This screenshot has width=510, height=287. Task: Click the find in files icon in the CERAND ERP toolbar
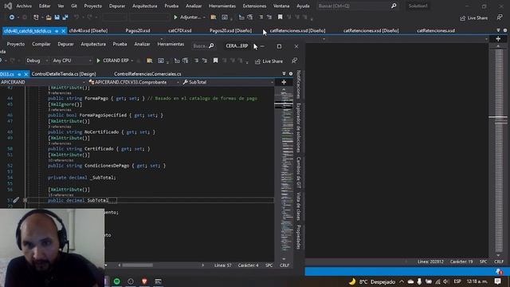coord(150,61)
